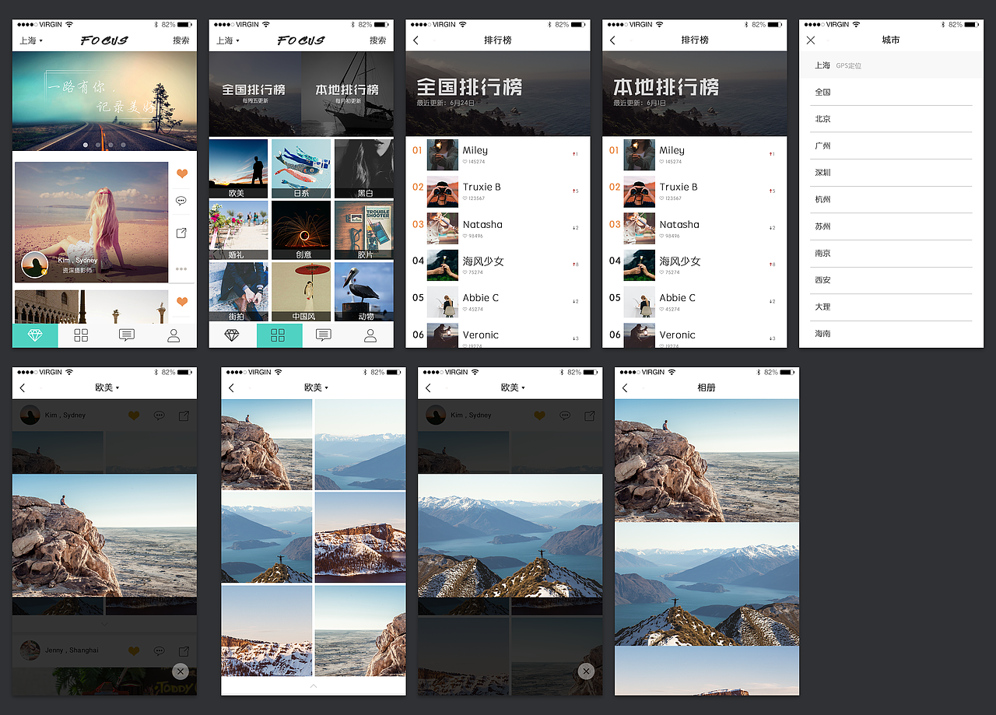Select the 上海 GPS定位 row in the city list

click(891, 65)
